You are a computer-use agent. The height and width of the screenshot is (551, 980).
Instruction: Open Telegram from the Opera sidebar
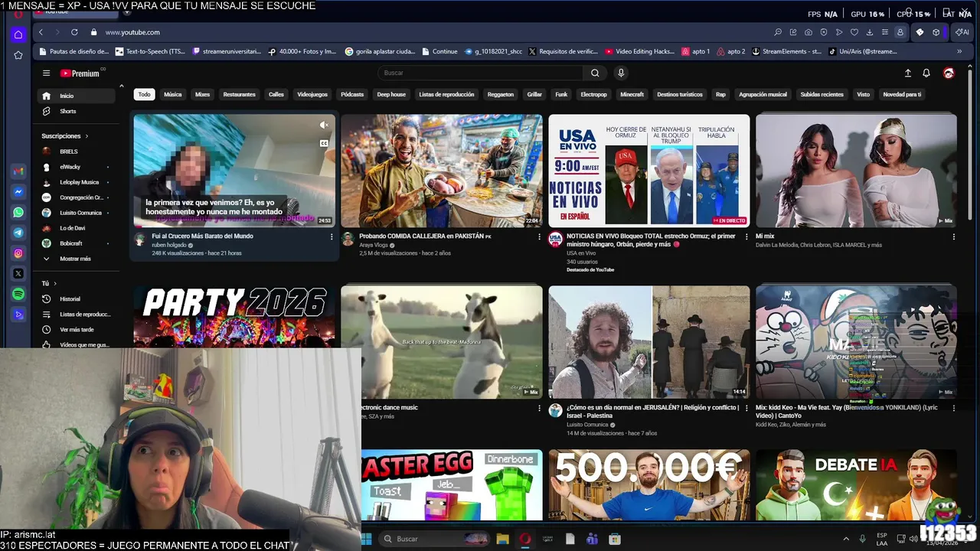(x=18, y=233)
